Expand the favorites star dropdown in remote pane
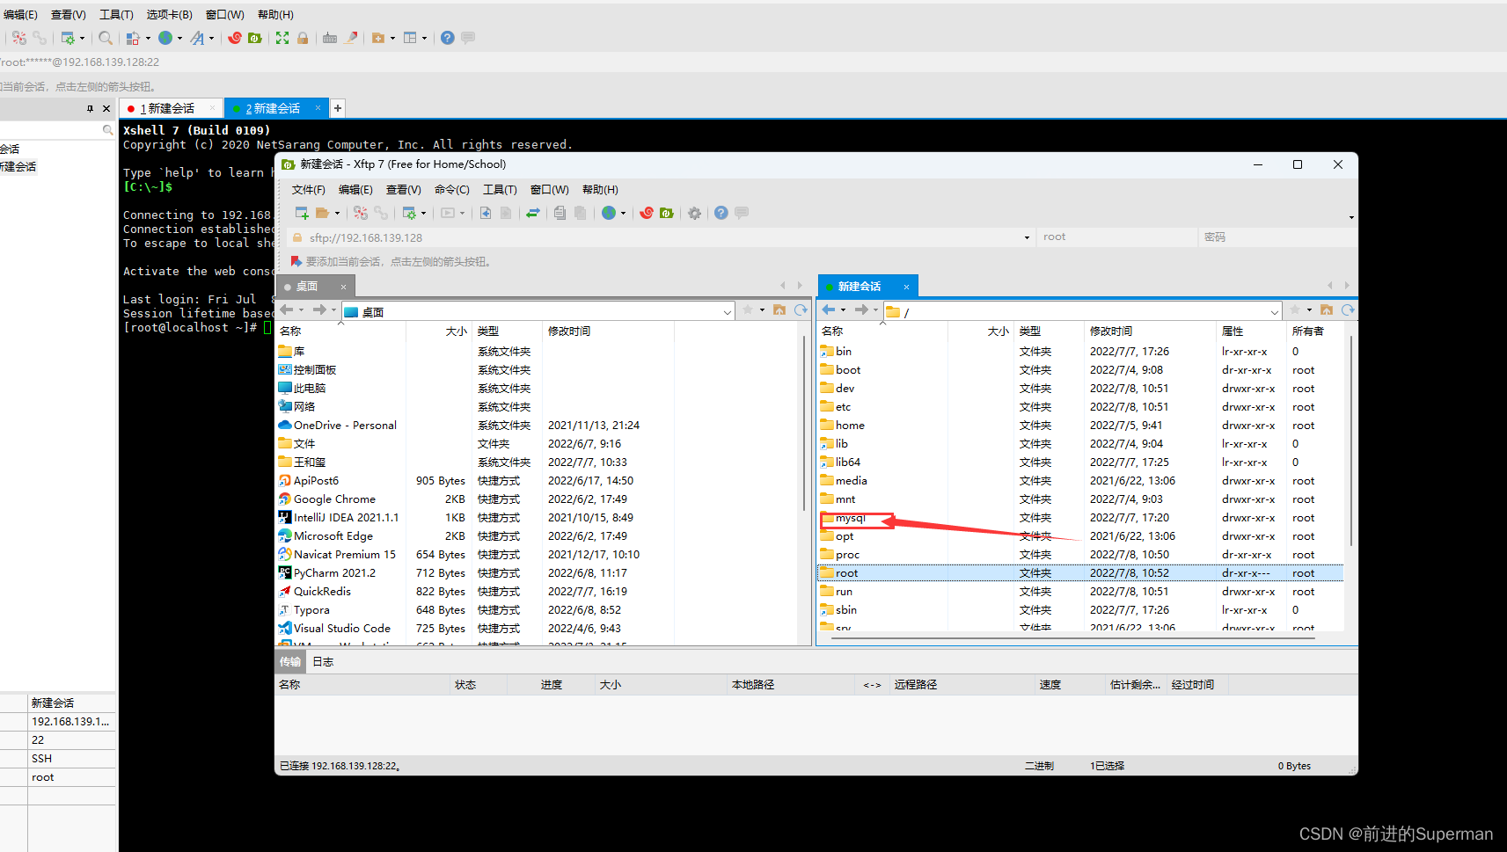The width and height of the screenshot is (1507, 852). point(1309,309)
